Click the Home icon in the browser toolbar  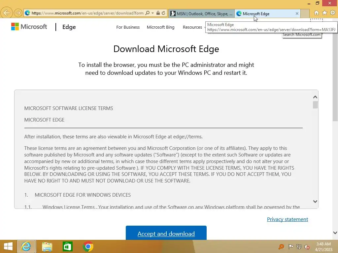point(316,13)
